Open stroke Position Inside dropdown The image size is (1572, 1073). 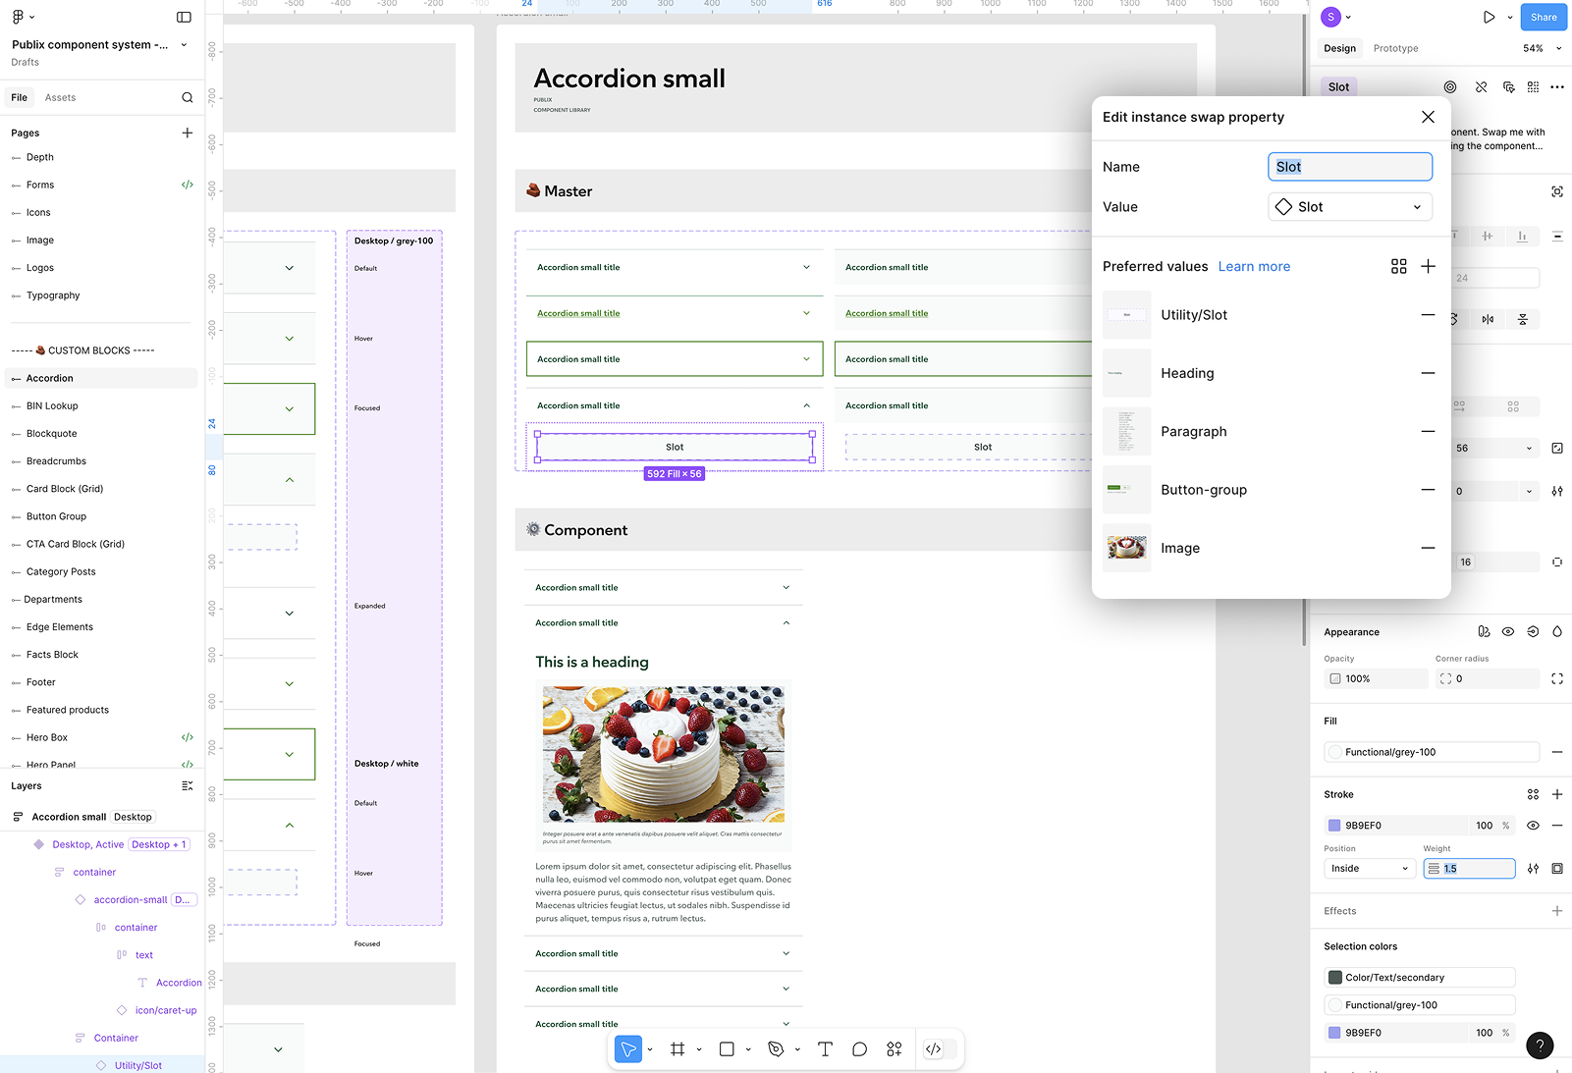pyautogui.click(x=1370, y=869)
